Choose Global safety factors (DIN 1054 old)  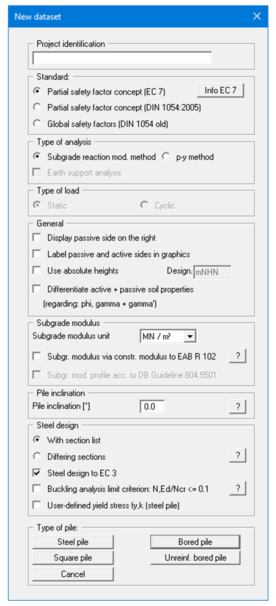(37, 124)
